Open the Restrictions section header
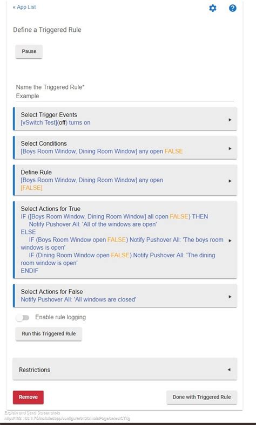The height and width of the screenshot is (425, 256). [125, 369]
